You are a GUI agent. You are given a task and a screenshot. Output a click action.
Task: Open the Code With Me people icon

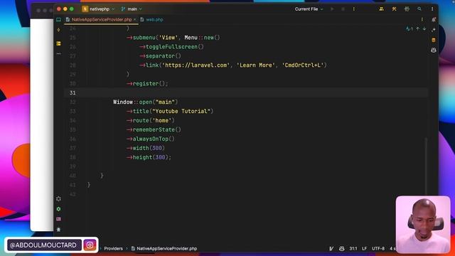(x=381, y=9)
